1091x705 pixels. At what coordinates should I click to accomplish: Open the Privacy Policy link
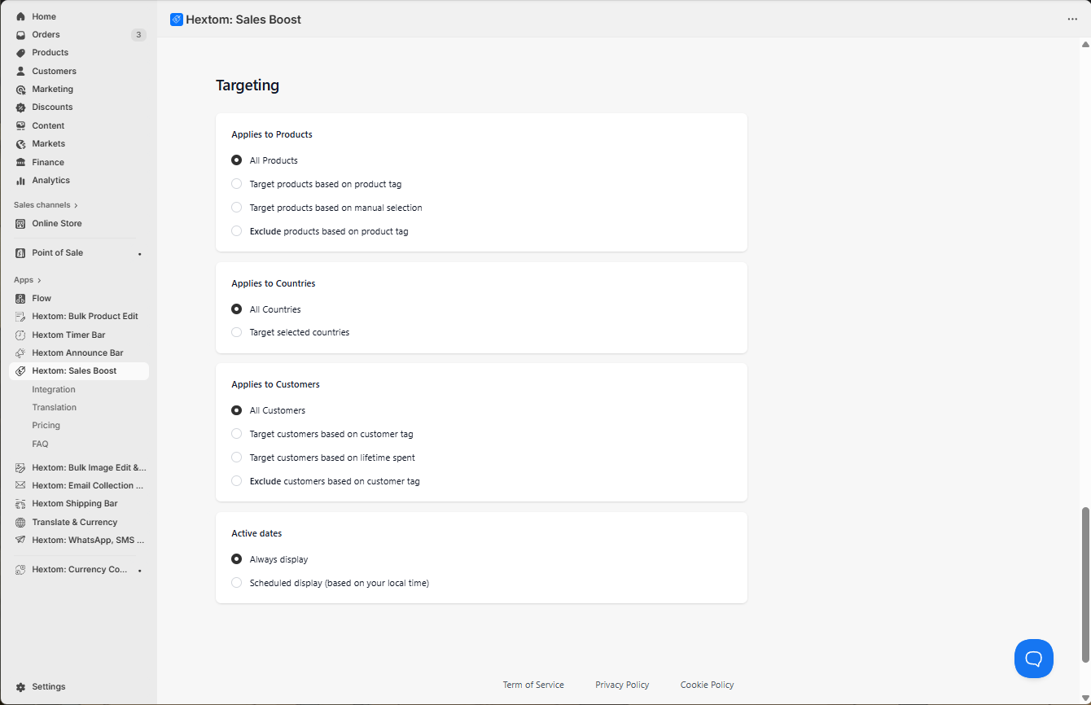622,685
